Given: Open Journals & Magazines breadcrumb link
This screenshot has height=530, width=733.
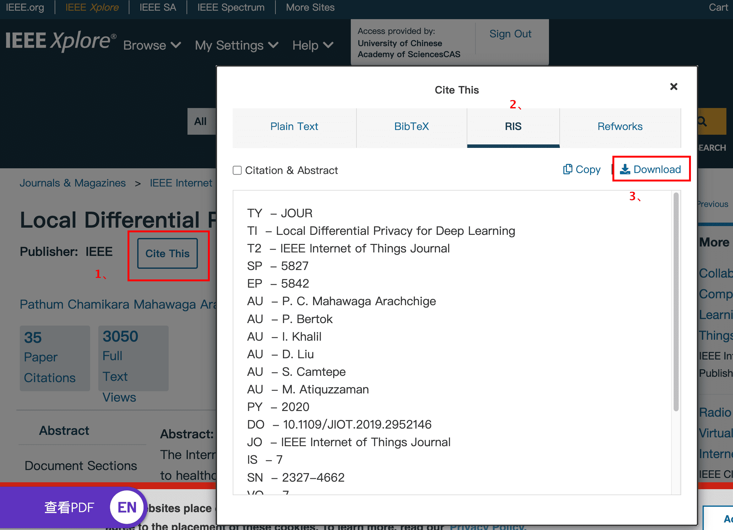Looking at the screenshot, I should point(73,183).
